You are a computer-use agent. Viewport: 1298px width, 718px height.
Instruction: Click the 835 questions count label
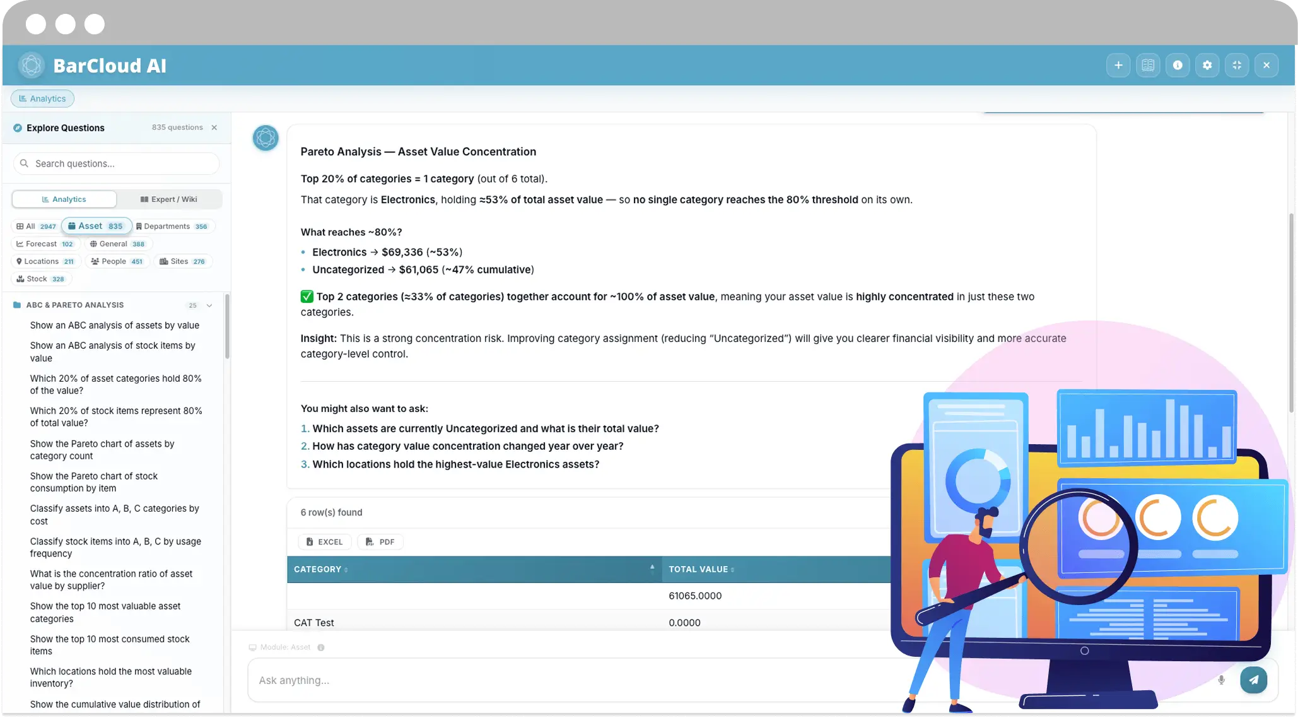177,127
